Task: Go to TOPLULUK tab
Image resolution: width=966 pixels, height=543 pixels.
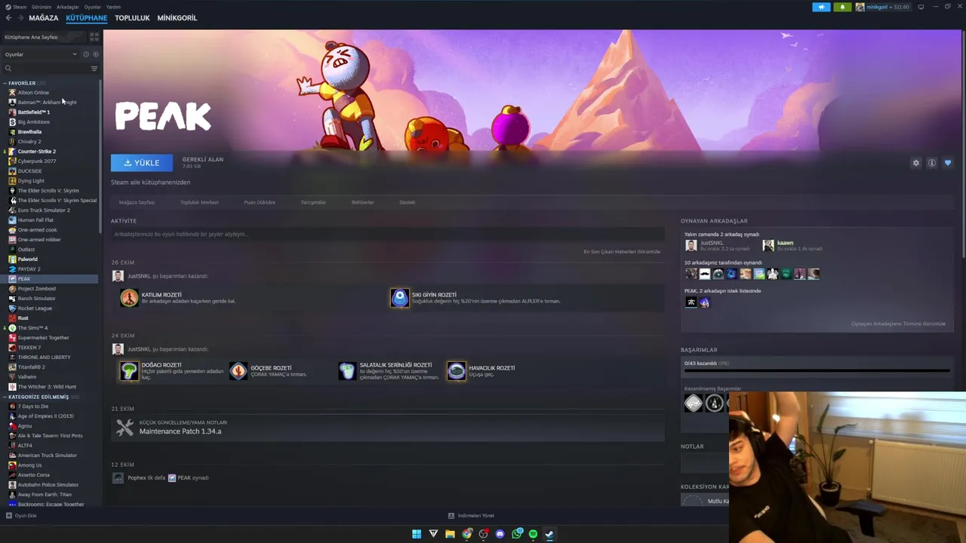Action: [x=132, y=17]
